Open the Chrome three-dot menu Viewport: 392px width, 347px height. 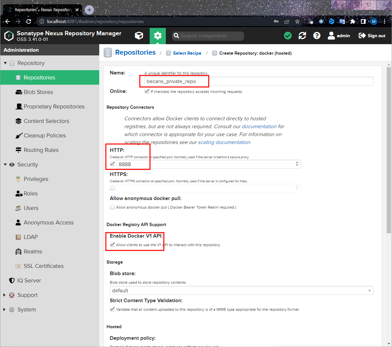384,21
